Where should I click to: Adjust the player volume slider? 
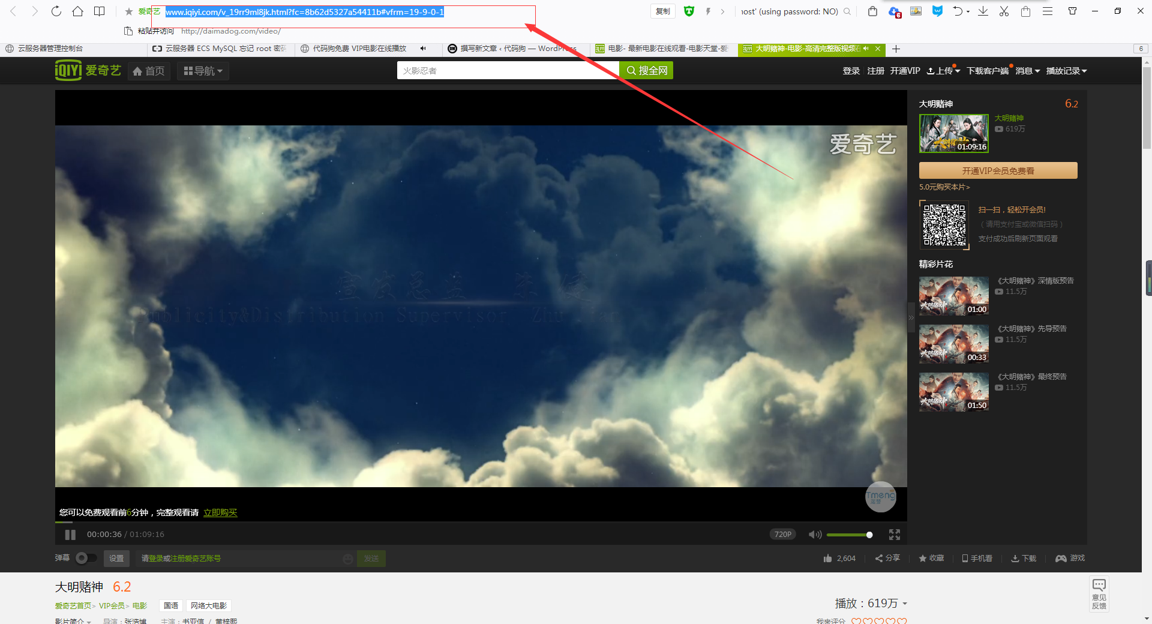(848, 535)
